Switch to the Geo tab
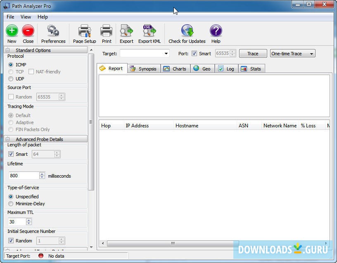337x263 pixels. coord(202,68)
